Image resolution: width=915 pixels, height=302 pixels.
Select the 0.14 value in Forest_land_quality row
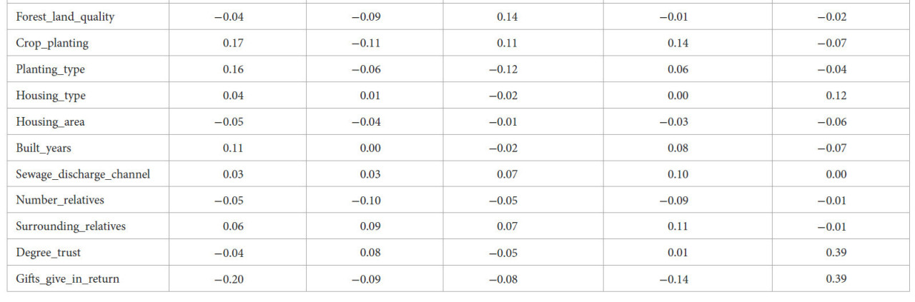coord(508,17)
